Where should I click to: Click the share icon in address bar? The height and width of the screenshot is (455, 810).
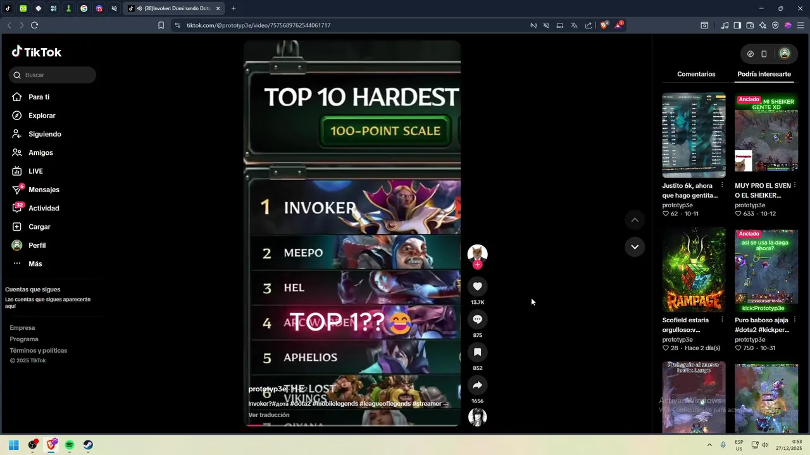[x=589, y=25]
